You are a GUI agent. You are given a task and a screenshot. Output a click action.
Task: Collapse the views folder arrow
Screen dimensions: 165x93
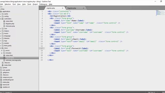1,48
